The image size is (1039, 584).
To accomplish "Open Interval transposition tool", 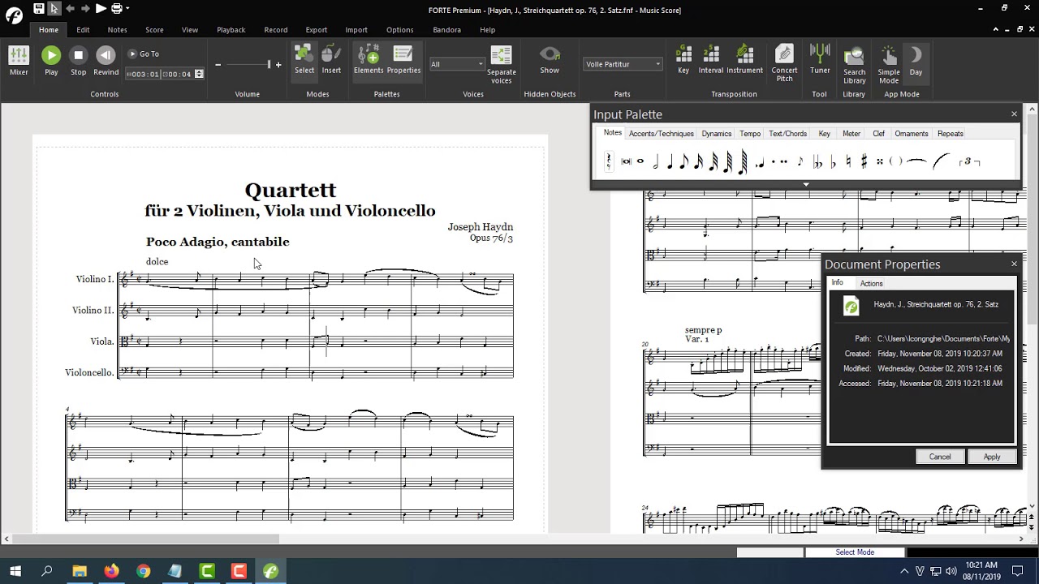I will point(710,60).
